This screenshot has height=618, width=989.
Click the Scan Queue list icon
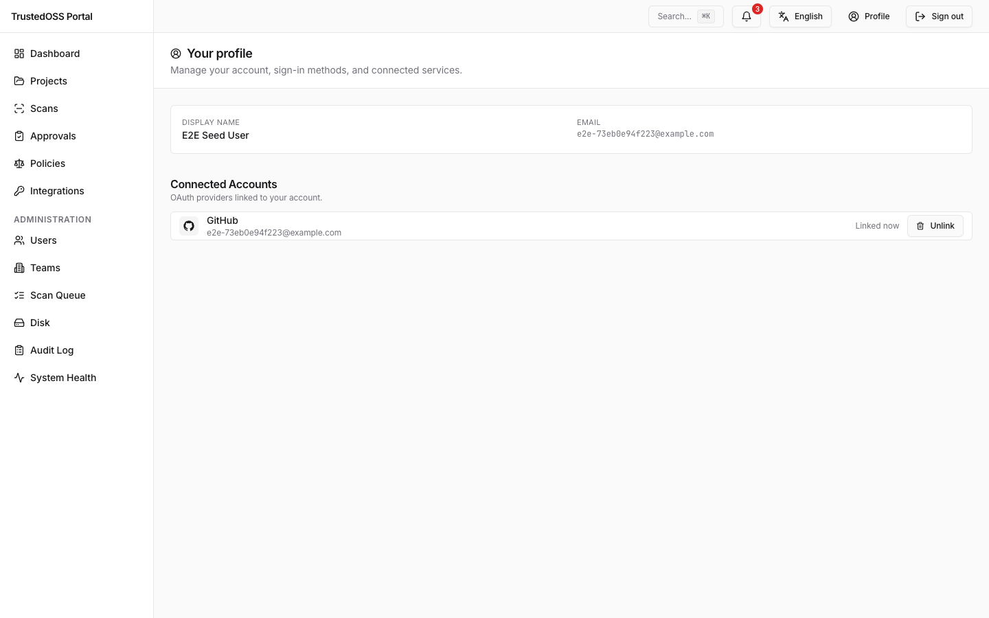point(19,295)
